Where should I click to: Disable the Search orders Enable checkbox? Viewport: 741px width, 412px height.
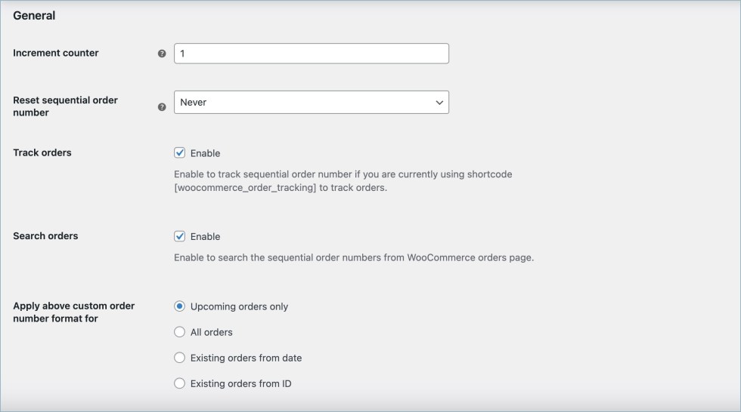(180, 236)
